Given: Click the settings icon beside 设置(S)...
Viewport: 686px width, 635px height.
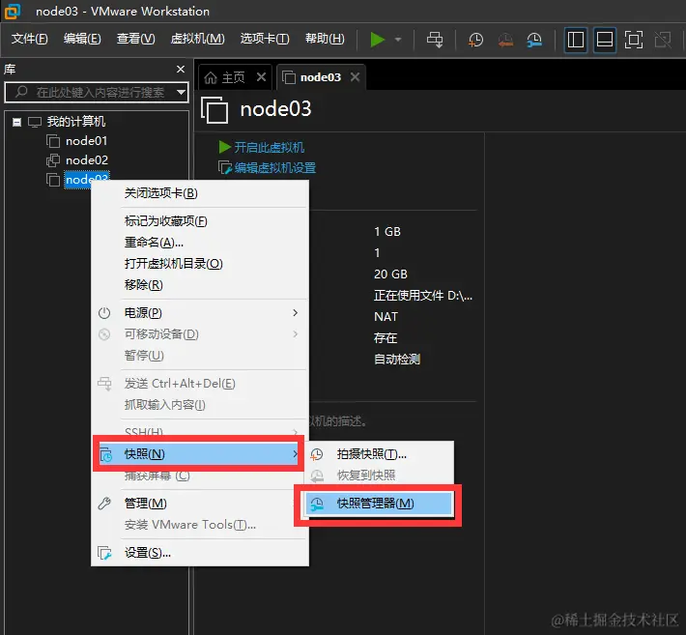Looking at the screenshot, I should coord(104,553).
